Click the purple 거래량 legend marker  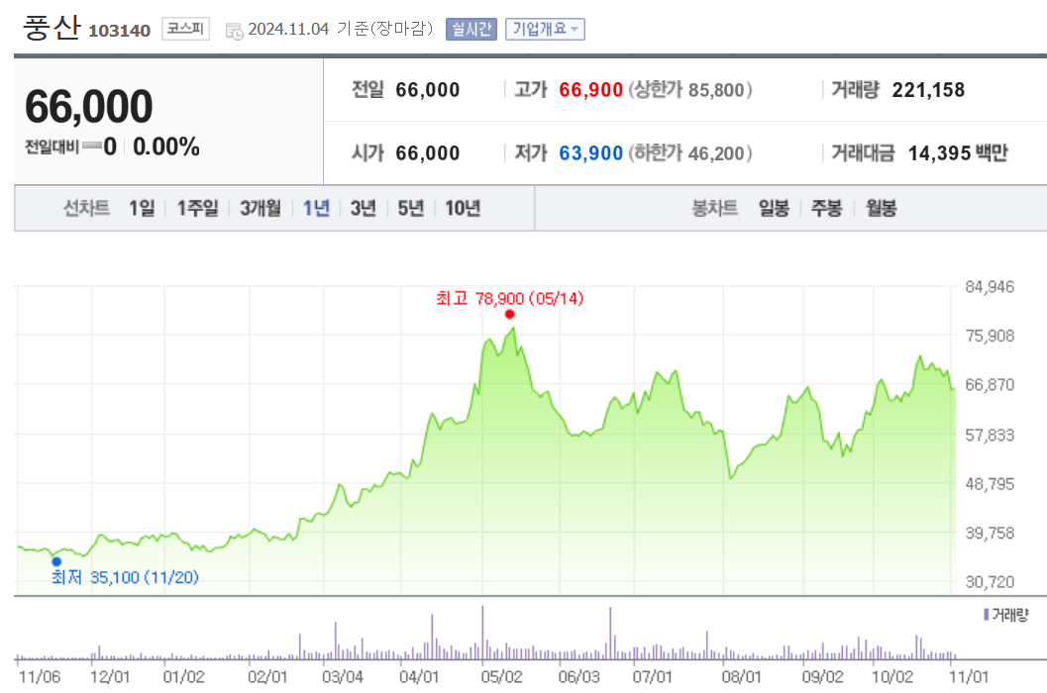pyautogui.click(x=987, y=614)
